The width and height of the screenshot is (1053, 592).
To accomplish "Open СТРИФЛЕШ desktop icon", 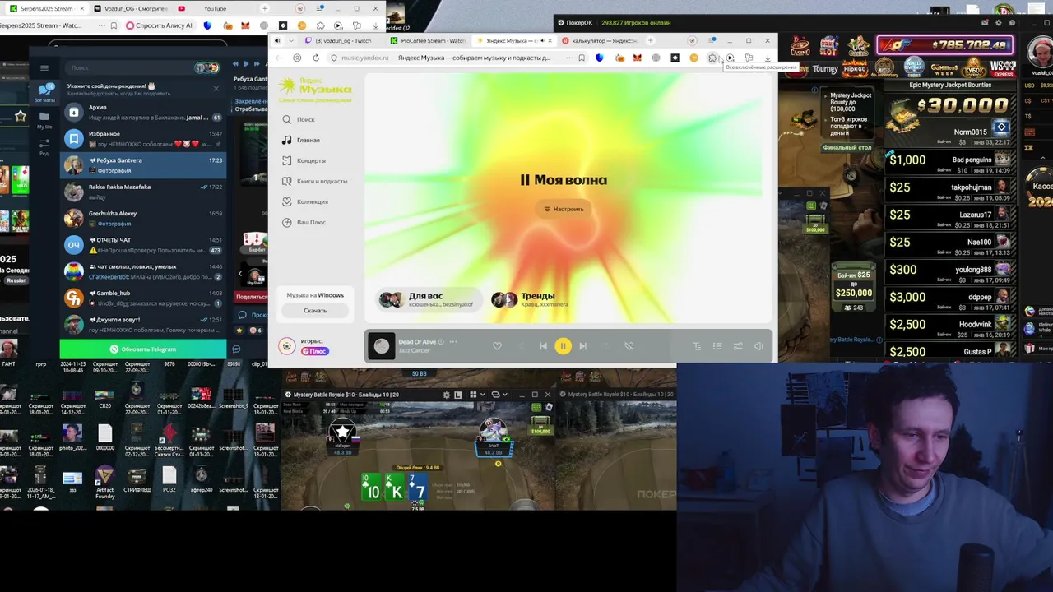I will coord(137,479).
